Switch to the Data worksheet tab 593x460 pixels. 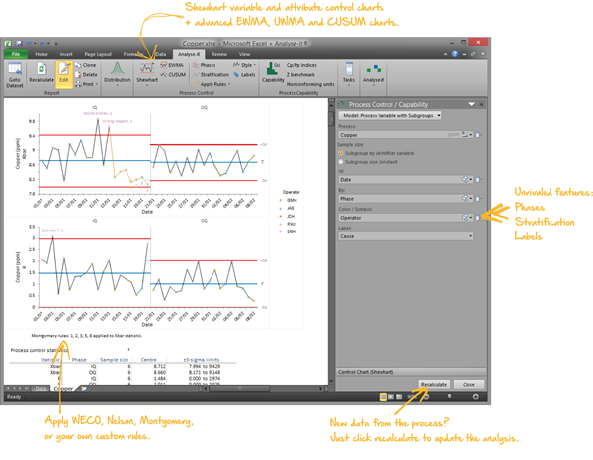[41, 388]
